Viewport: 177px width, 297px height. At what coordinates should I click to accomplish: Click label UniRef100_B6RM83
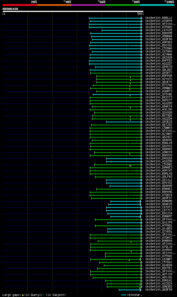(159, 149)
